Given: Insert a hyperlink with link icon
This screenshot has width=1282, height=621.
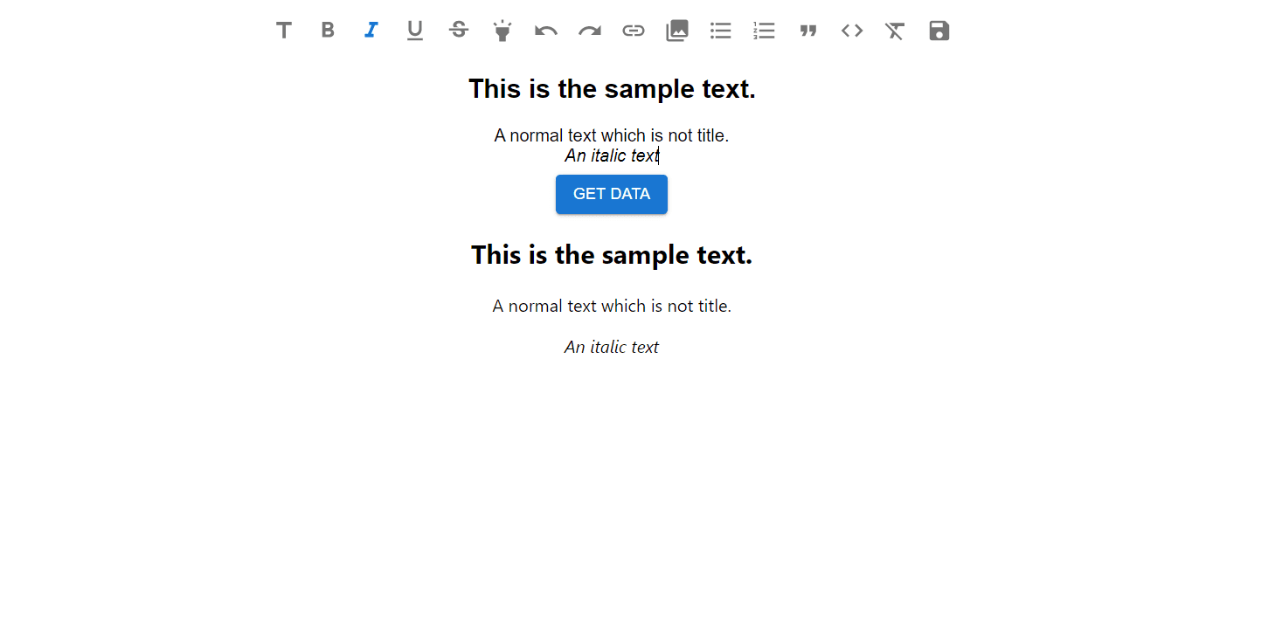Looking at the screenshot, I should click(x=634, y=31).
